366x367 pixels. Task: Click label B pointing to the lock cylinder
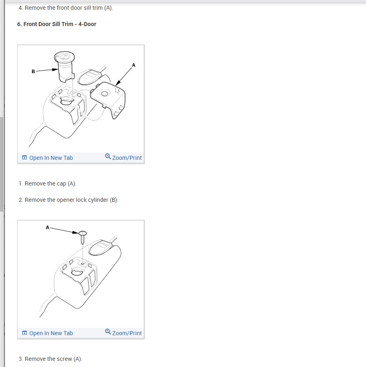tap(33, 71)
